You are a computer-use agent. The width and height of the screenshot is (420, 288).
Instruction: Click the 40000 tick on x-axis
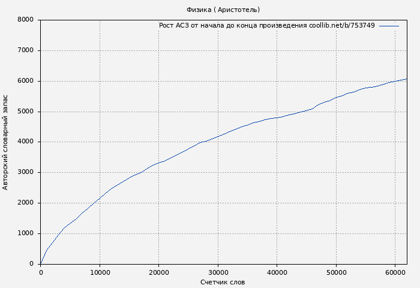coord(277,272)
